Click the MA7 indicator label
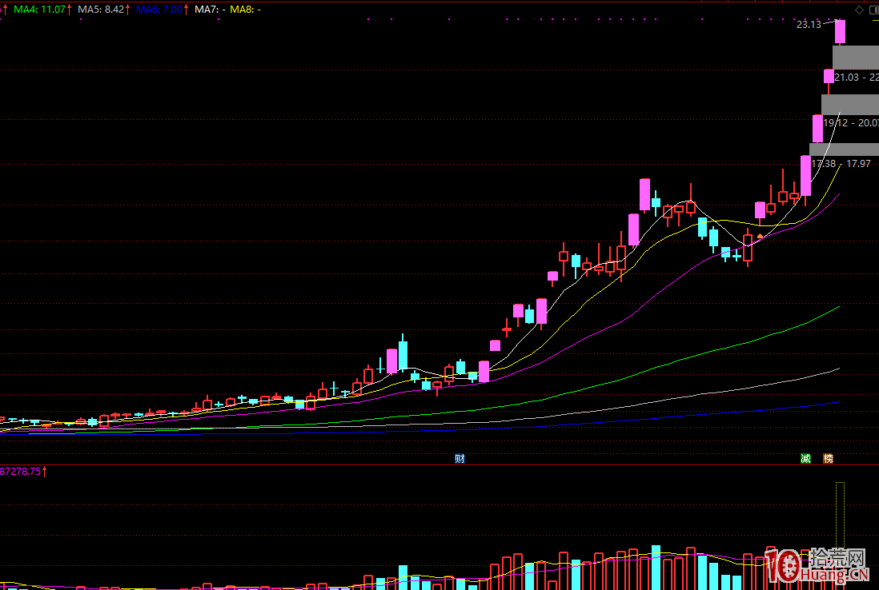 coord(211,9)
